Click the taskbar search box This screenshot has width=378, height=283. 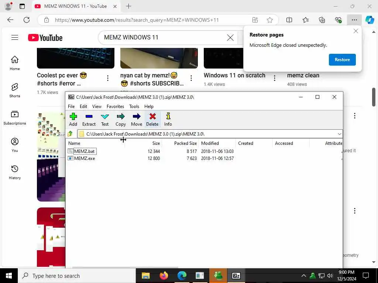[77, 276]
